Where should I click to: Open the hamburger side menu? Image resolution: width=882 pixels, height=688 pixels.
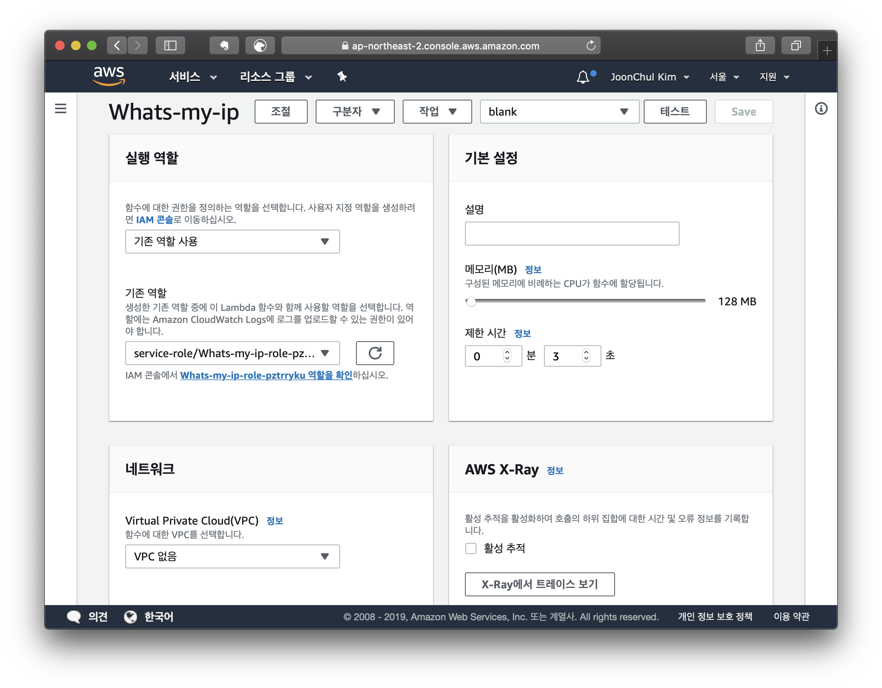click(x=61, y=108)
